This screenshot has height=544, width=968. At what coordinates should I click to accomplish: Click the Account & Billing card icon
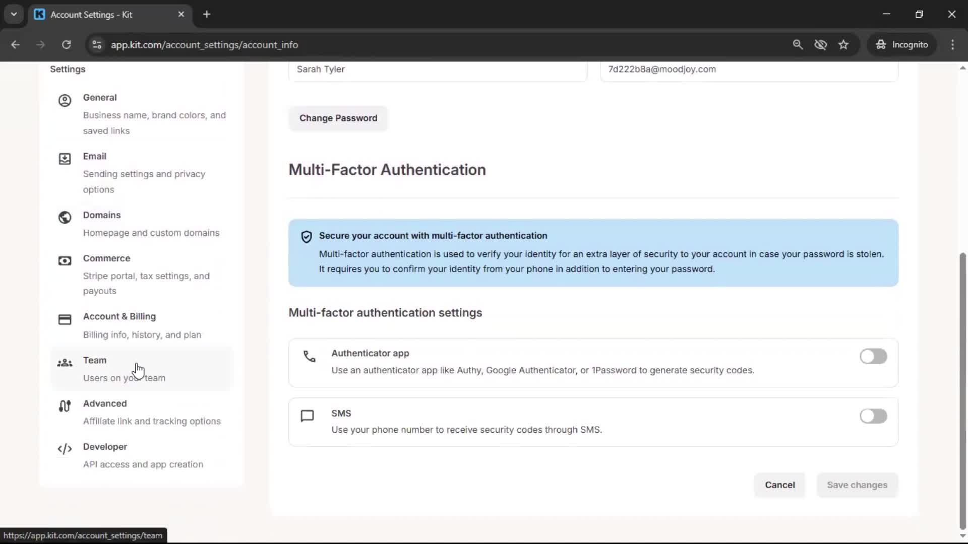(x=65, y=319)
